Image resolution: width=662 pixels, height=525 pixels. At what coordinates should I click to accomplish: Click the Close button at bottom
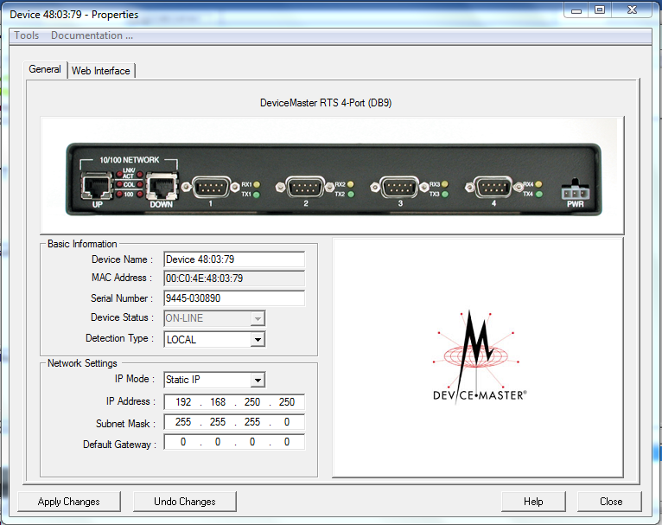(610, 502)
